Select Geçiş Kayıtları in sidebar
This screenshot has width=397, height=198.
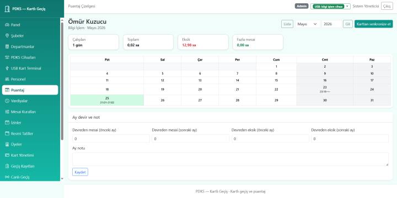click(30, 166)
